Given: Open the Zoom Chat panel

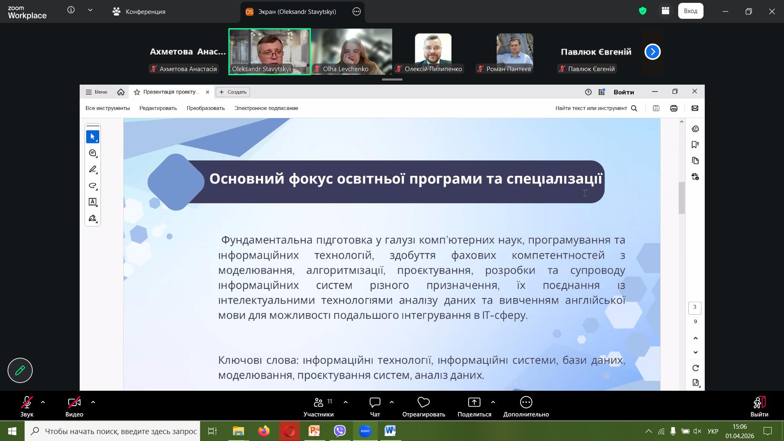Looking at the screenshot, I should click(x=375, y=403).
